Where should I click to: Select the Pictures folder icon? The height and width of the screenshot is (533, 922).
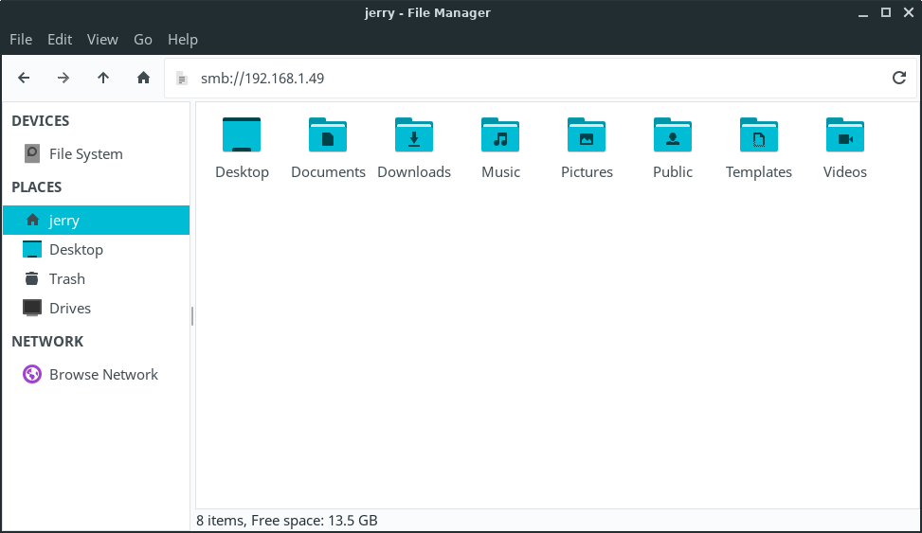tap(587, 136)
